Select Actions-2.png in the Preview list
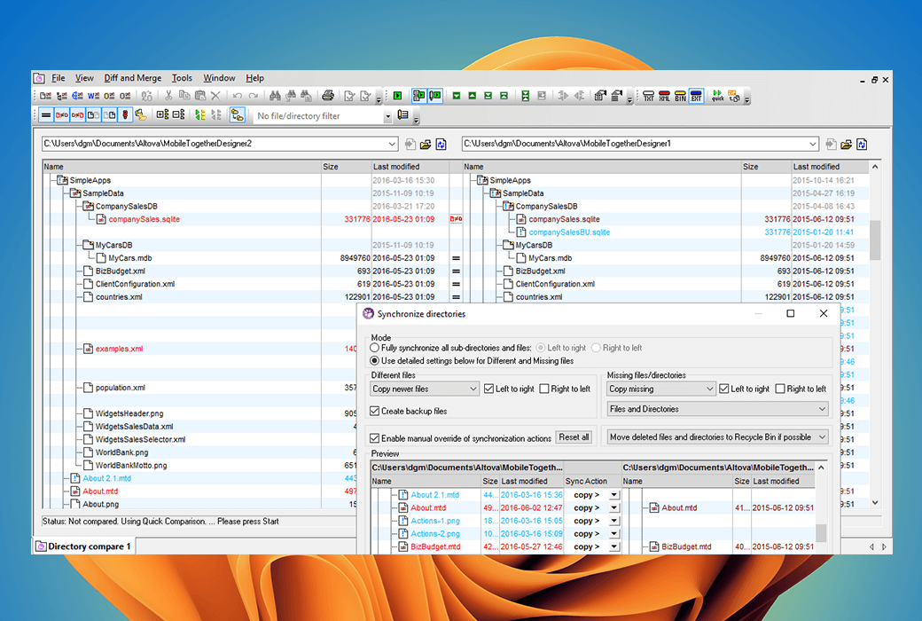This screenshot has width=922, height=621. (435, 534)
